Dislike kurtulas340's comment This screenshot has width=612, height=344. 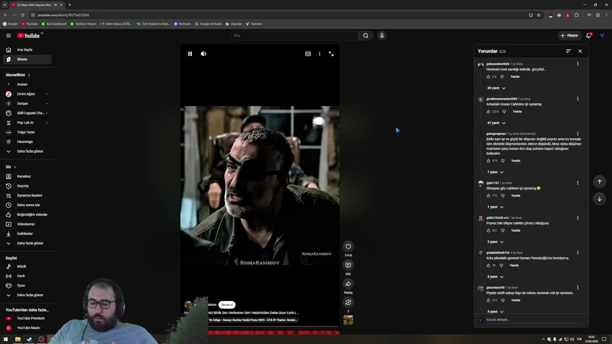[503, 300]
